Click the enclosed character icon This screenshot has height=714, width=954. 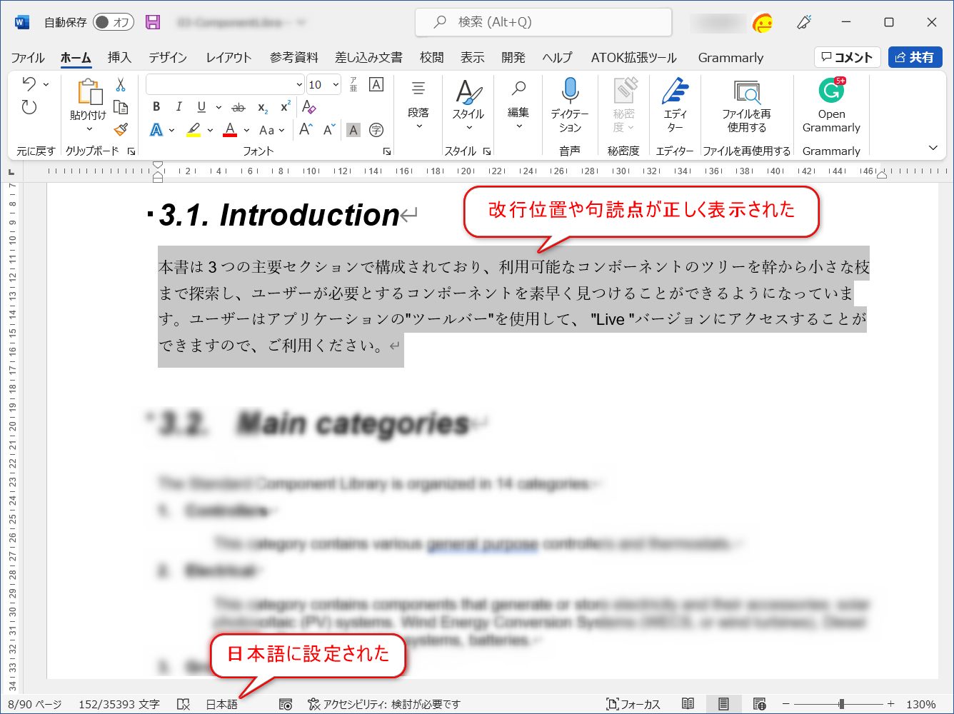(x=376, y=130)
